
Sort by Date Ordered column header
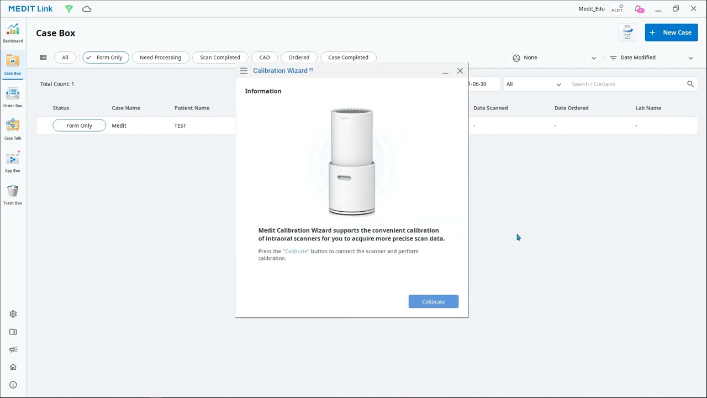tap(571, 108)
